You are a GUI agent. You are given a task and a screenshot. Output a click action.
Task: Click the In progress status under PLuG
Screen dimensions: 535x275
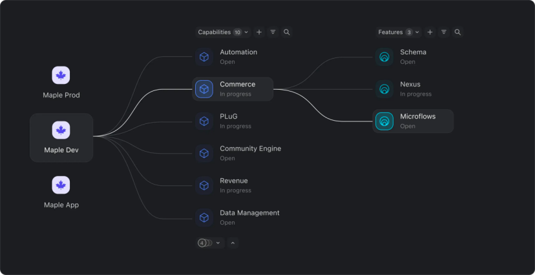pyautogui.click(x=235, y=126)
